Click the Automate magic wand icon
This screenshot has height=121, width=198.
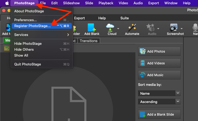tap(132, 27)
